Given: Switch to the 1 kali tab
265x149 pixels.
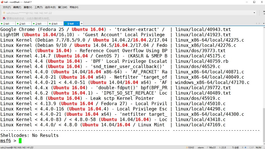Looking at the screenshot, I should tap(6, 24).
